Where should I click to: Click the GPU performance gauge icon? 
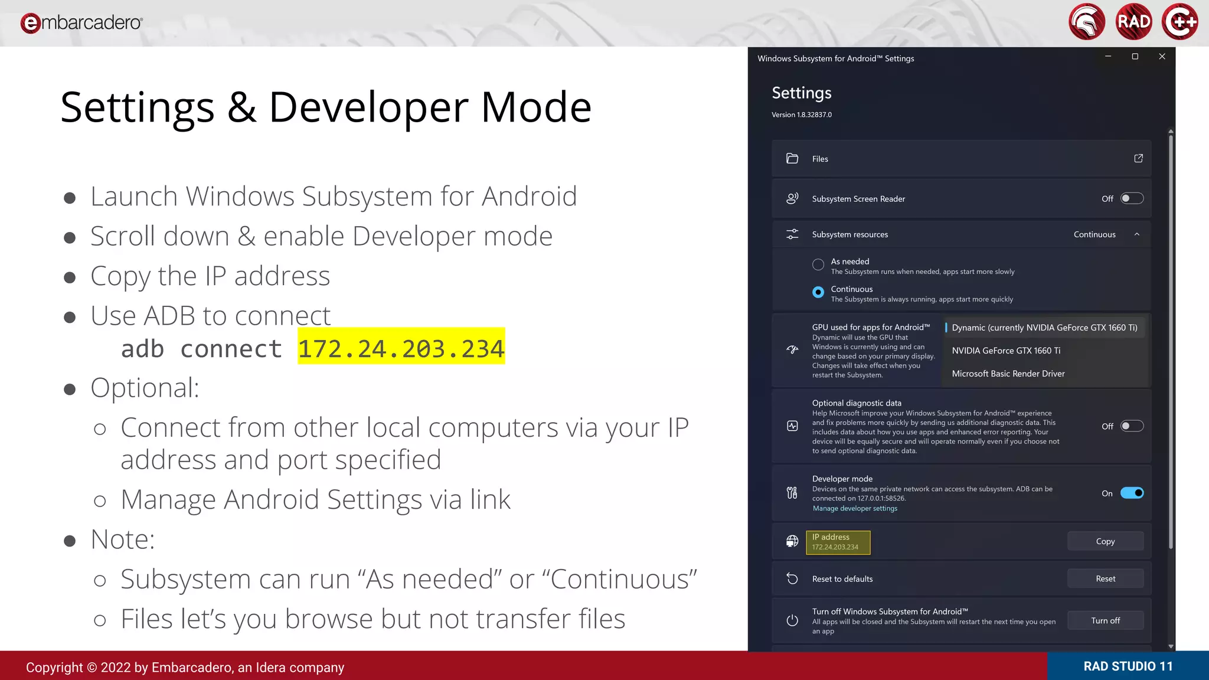pyautogui.click(x=792, y=350)
